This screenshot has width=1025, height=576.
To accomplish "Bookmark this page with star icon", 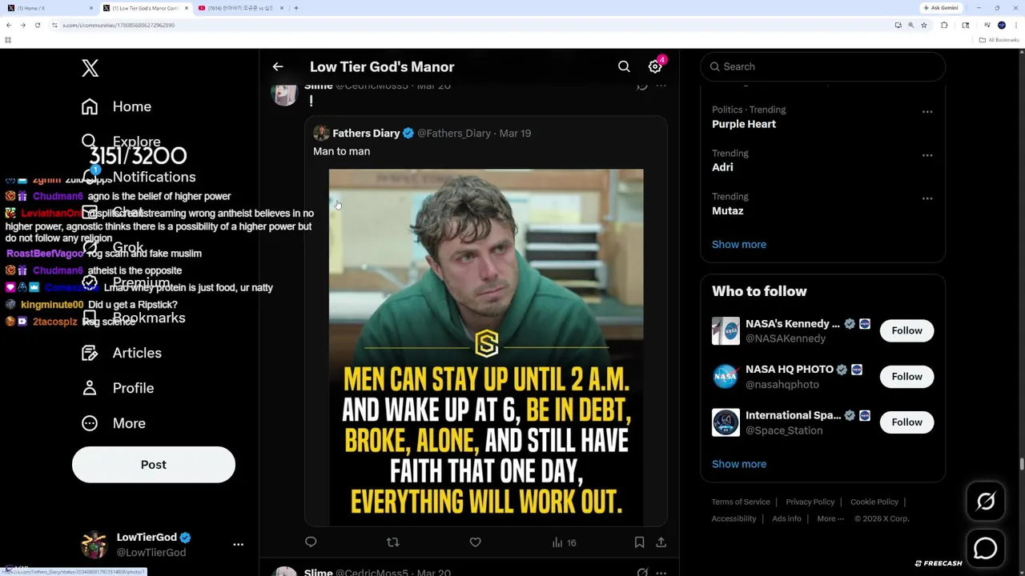I will tap(923, 25).
